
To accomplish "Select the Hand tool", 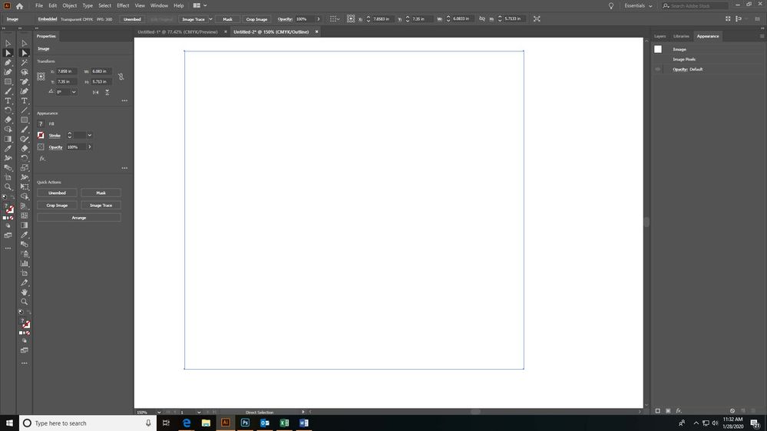I will (x=25, y=292).
